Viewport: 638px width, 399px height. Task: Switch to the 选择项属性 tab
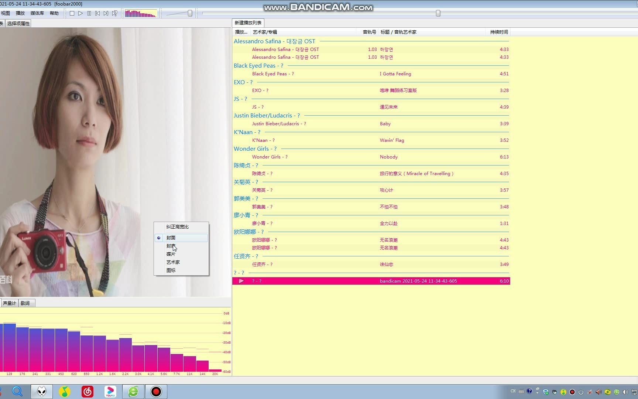[18, 23]
